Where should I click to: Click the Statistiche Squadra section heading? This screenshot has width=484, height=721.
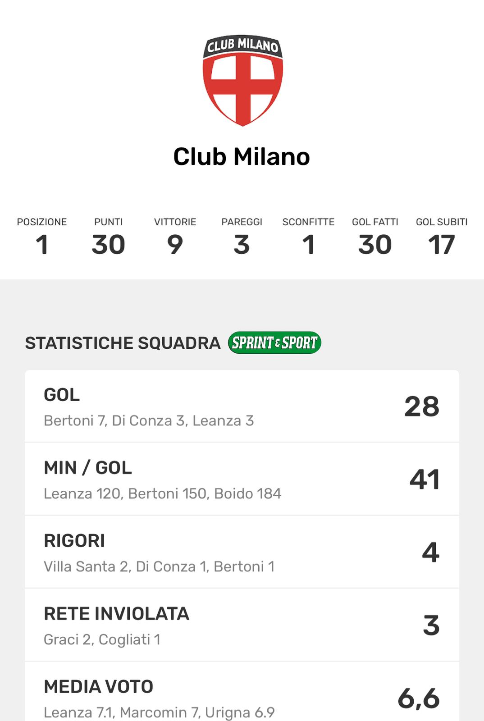(123, 343)
